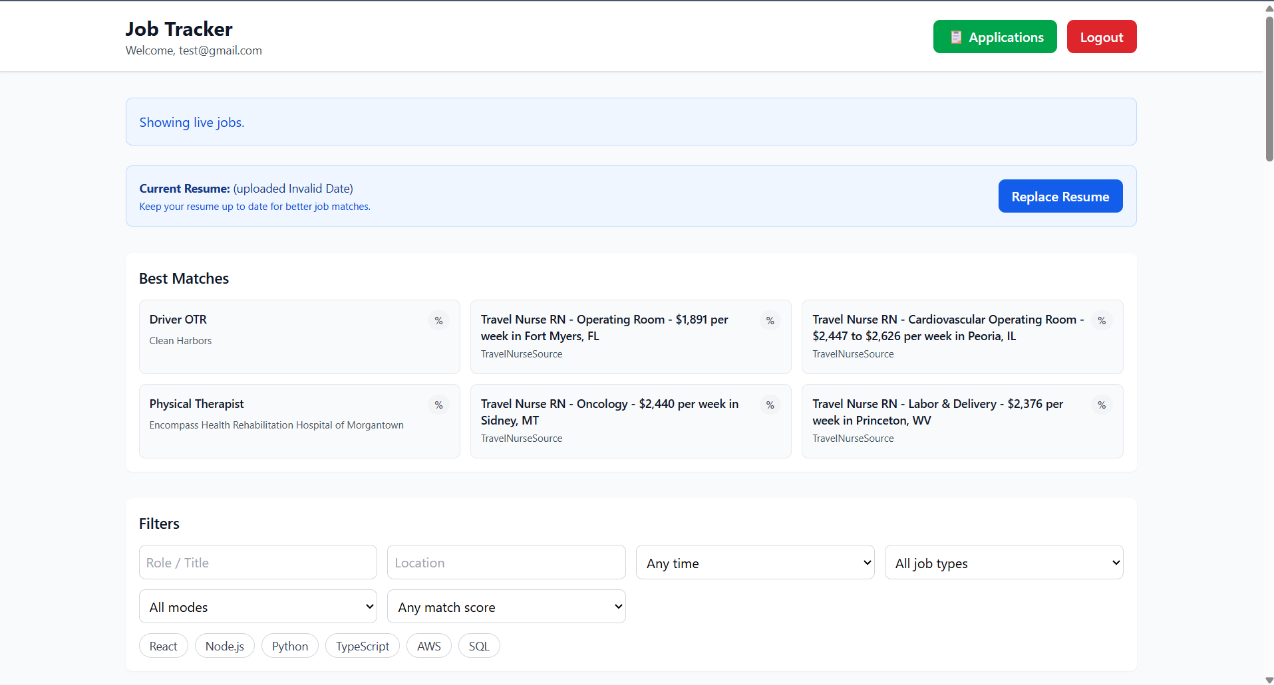Viewport: 1274px width, 685px height.
Task: Open the All job types dropdown
Action: pyautogui.click(x=1004, y=562)
